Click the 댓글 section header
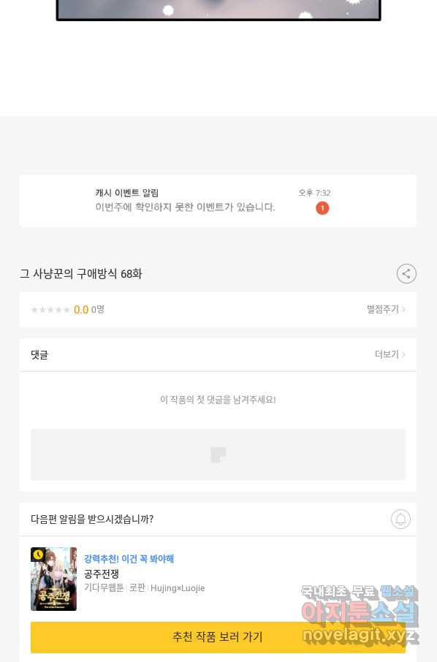The height and width of the screenshot is (662, 437). (39, 354)
